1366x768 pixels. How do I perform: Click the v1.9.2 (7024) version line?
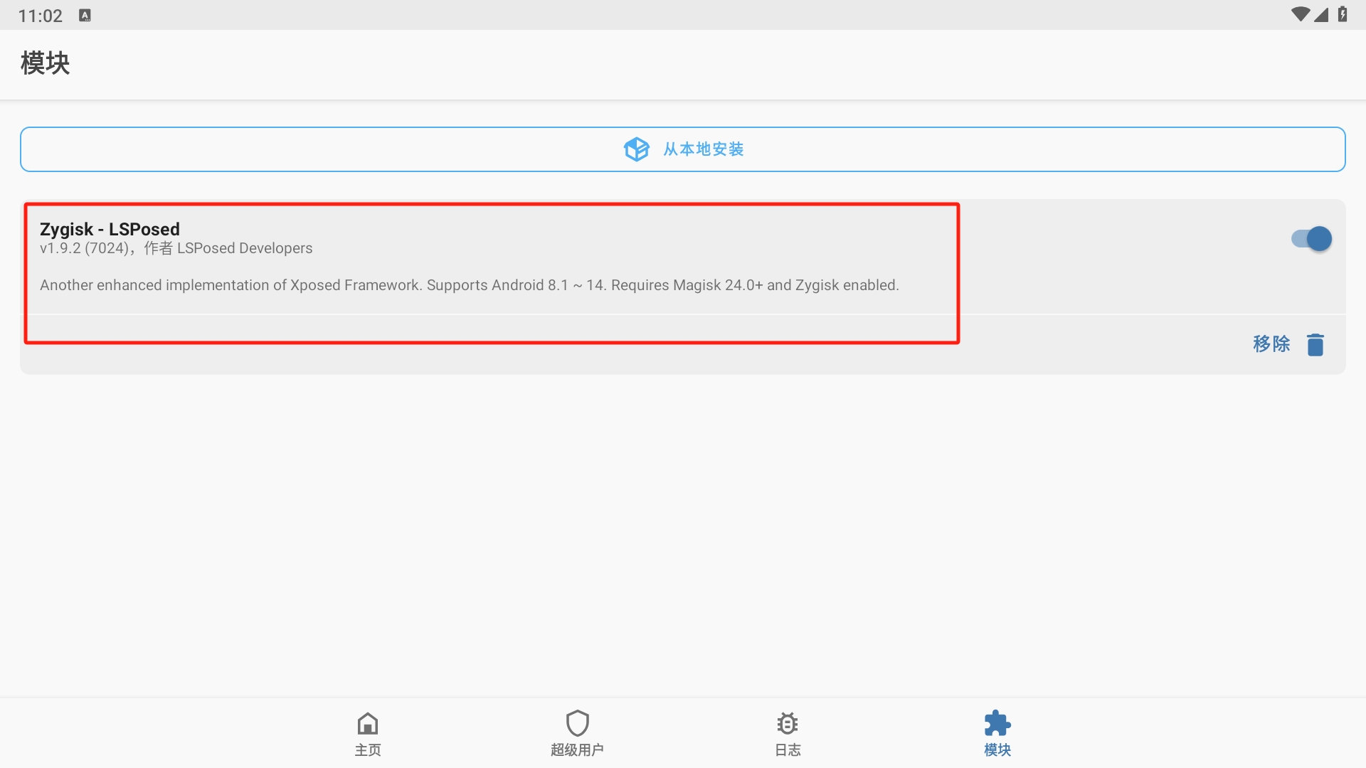point(176,248)
